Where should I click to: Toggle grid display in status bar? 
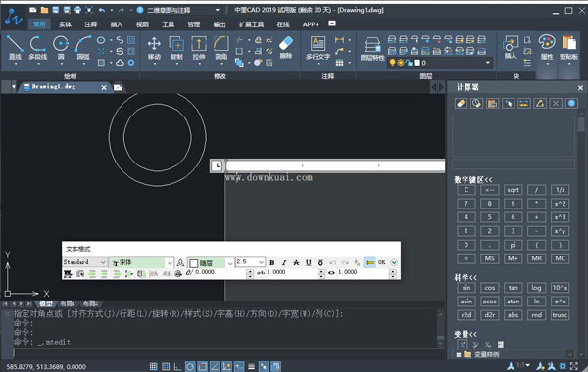(166, 366)
